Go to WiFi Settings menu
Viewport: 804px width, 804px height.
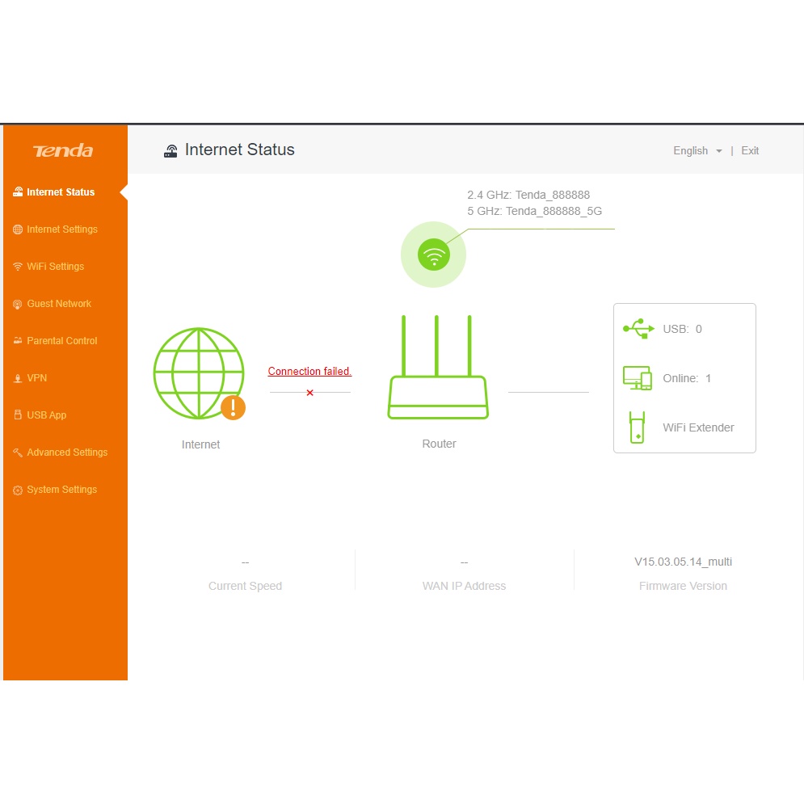(x=55, y=267)
